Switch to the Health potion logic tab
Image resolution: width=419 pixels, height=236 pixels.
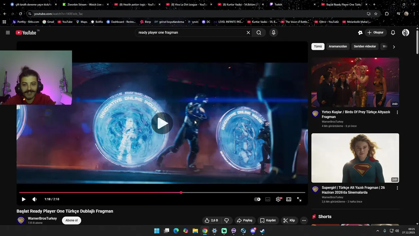tap(137, 5)
